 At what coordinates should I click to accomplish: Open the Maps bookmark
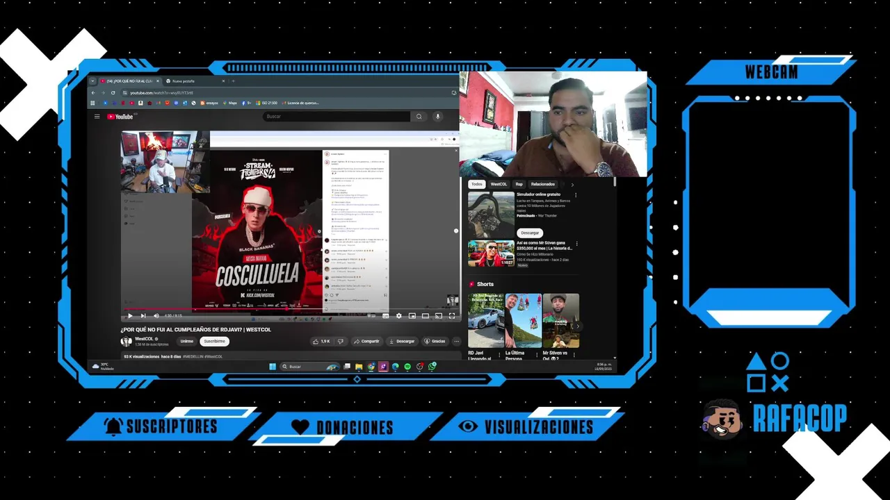point(229,103)
